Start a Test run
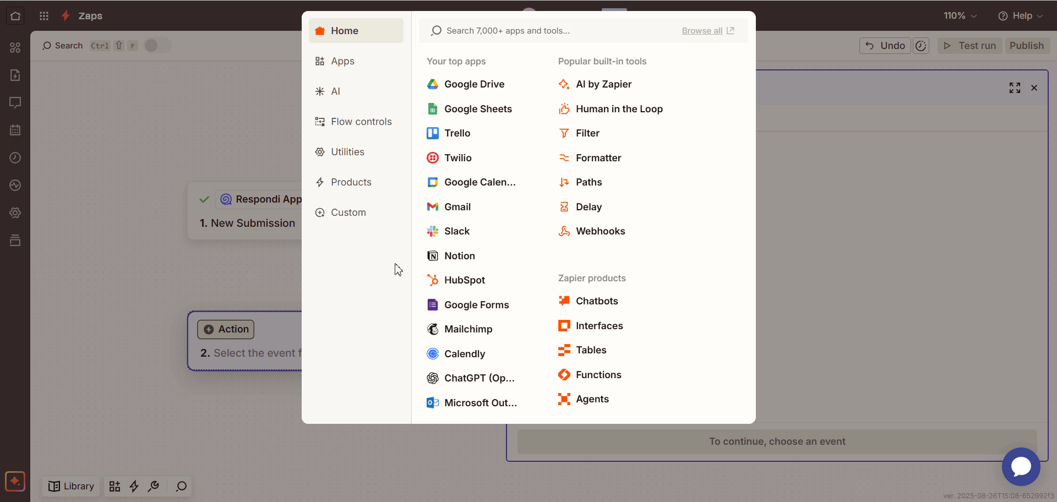Viewport: 1057px width, 502px height. [x=969, y=46]
